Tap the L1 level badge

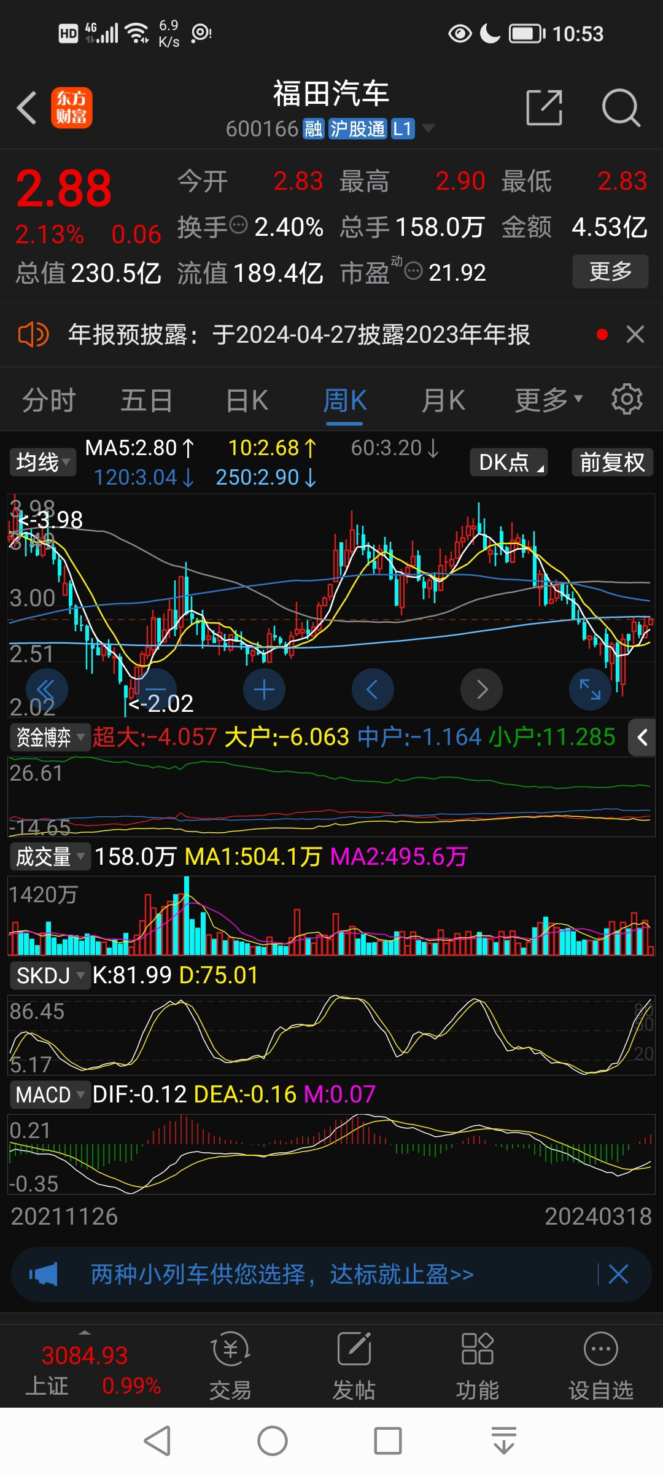(403, 129)
